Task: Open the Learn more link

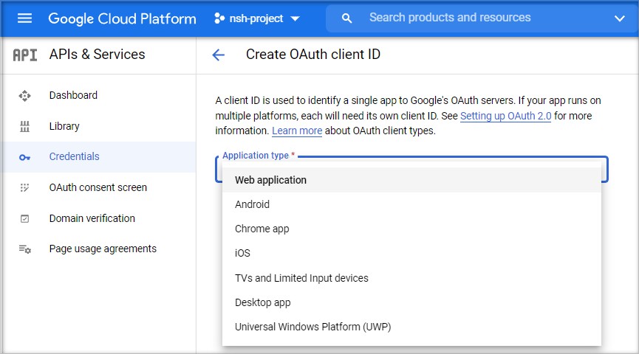Action: [x=297, y=131]
